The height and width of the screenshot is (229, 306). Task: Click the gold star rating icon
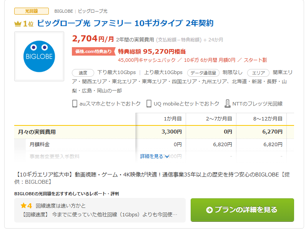coord(23,206)
